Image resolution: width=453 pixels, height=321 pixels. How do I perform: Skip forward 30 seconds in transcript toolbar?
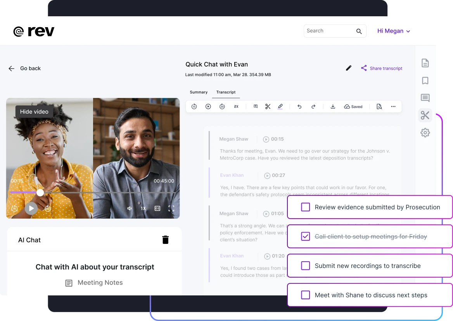pos(222,107)
